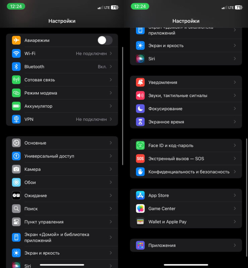This screenshot has height=268, width=248.
Task: Open Сотовая связь via its antenna icon
Action: (16, 80)
